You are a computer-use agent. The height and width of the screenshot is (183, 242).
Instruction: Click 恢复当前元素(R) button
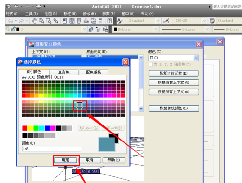[173, 73]
